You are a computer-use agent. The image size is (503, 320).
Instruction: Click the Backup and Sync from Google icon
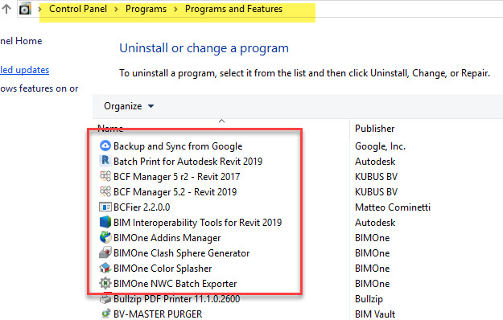pyautogui.click(x=105, y=146)
